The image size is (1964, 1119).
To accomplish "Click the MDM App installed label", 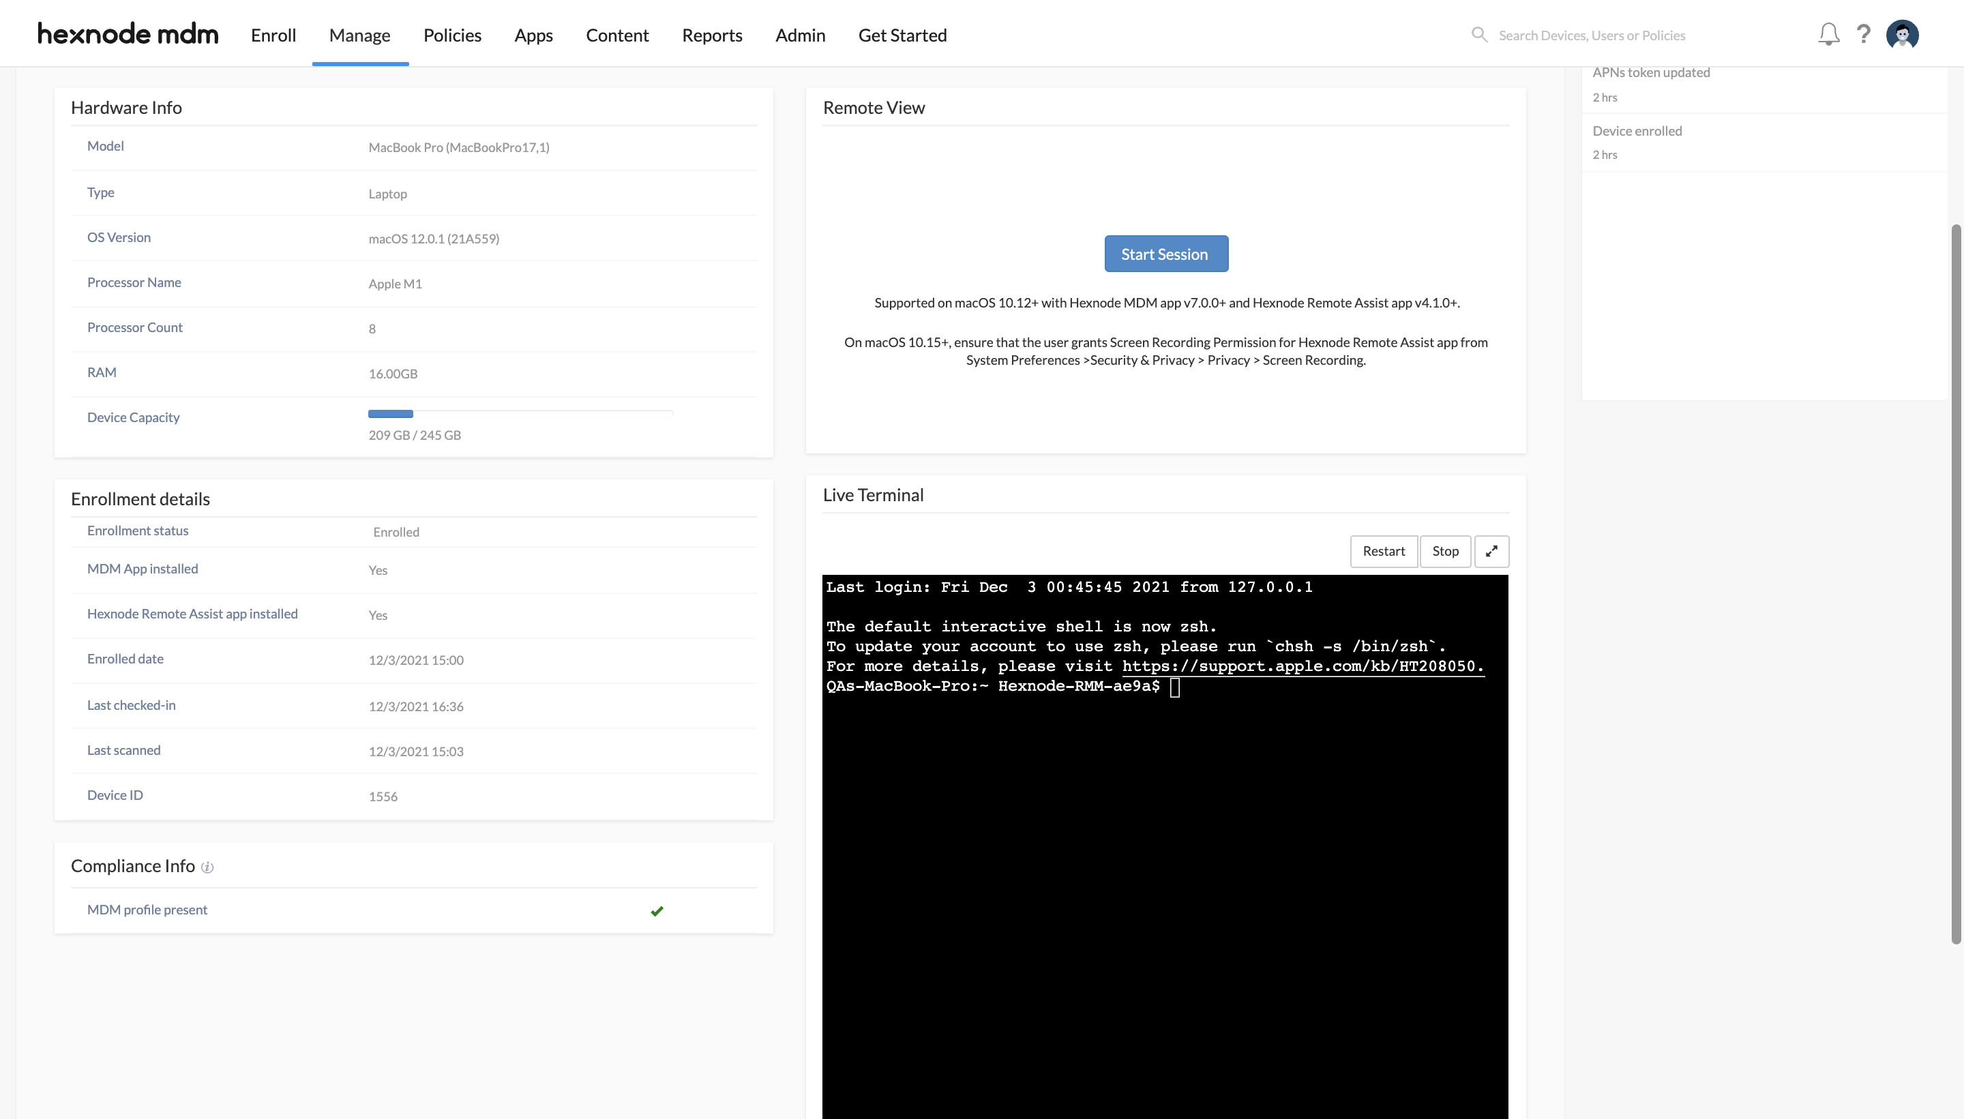I will [142, 569].
